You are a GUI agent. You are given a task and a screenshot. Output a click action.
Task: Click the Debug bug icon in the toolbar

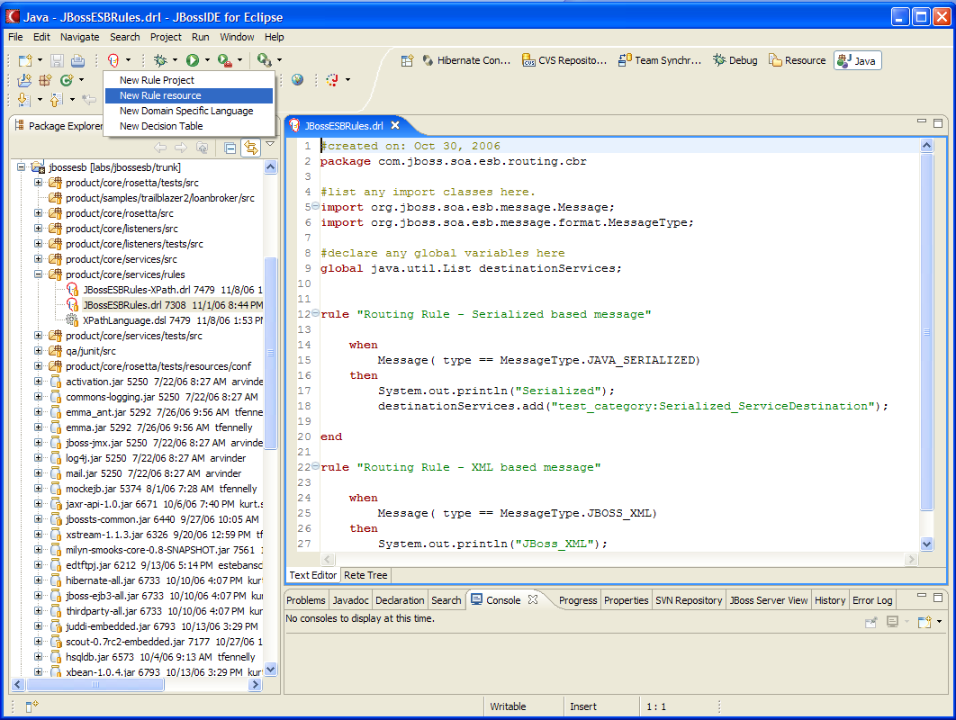point(160,60)
